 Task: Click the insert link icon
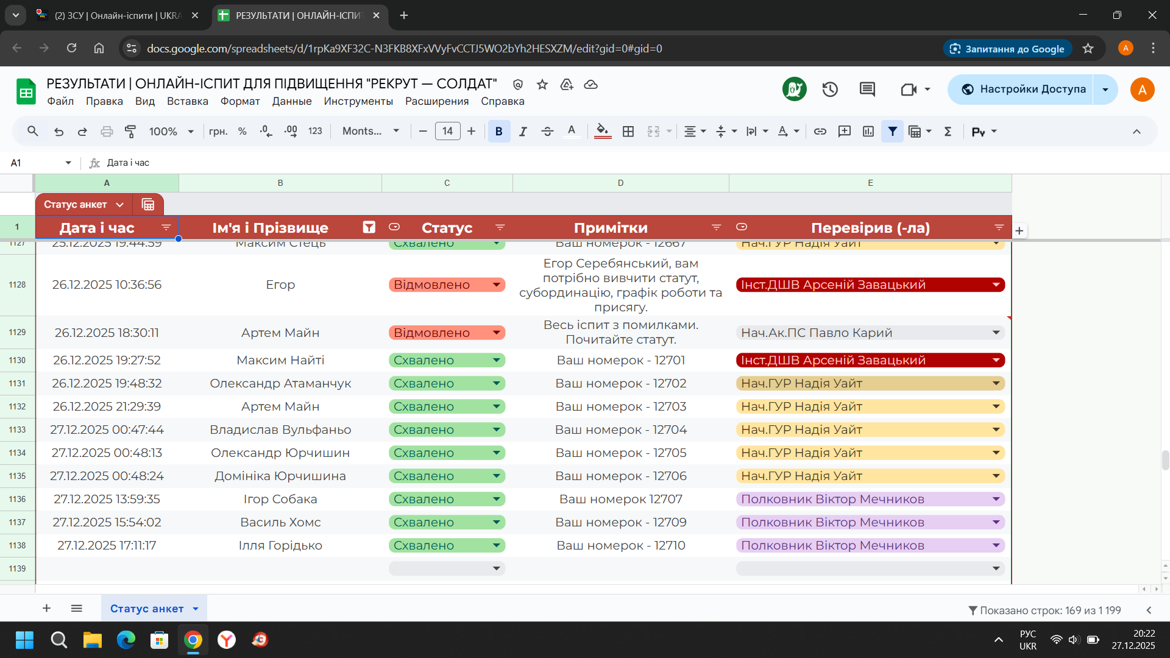[x=820, y=131]
